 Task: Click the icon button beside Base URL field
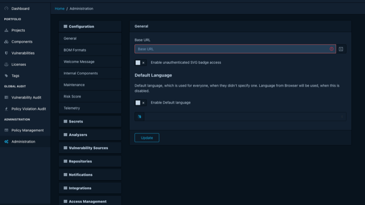[x=341, y=49]
